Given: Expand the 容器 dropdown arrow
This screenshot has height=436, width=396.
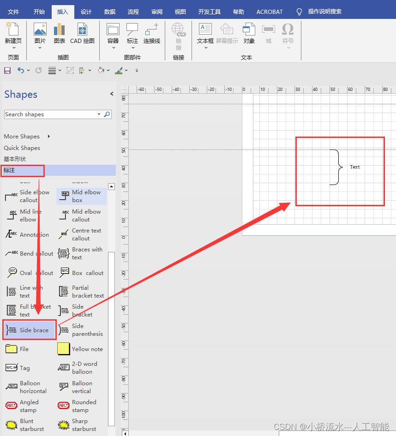Looking at the screenshot, I should point(113,48).
